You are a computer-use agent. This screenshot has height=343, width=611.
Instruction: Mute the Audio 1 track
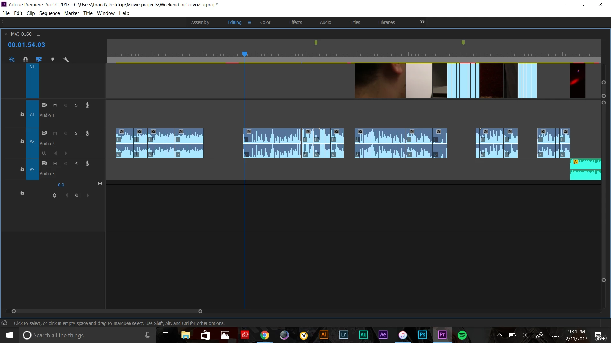55,105
